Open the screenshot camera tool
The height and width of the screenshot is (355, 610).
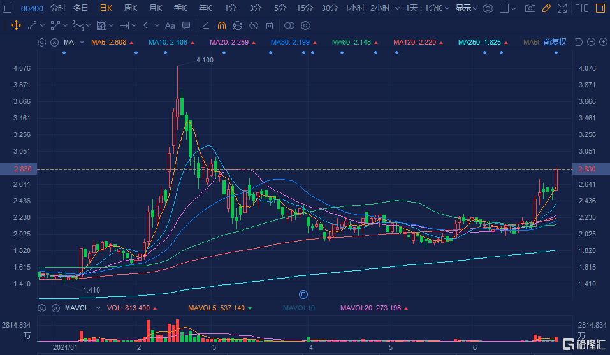coord(530,8)
